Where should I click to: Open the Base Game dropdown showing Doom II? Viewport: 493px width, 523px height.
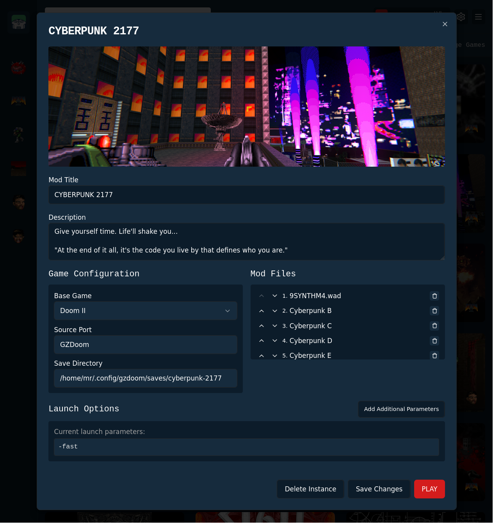[x=146, y=311]
